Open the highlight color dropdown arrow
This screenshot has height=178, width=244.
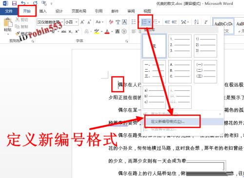tap(102, 31)
